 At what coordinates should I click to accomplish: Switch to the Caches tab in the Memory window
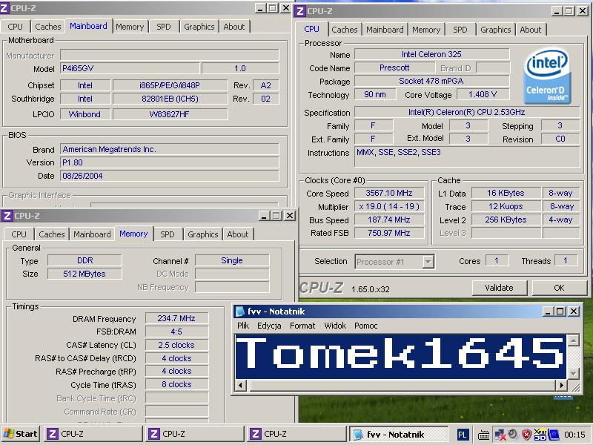point(51,234)
